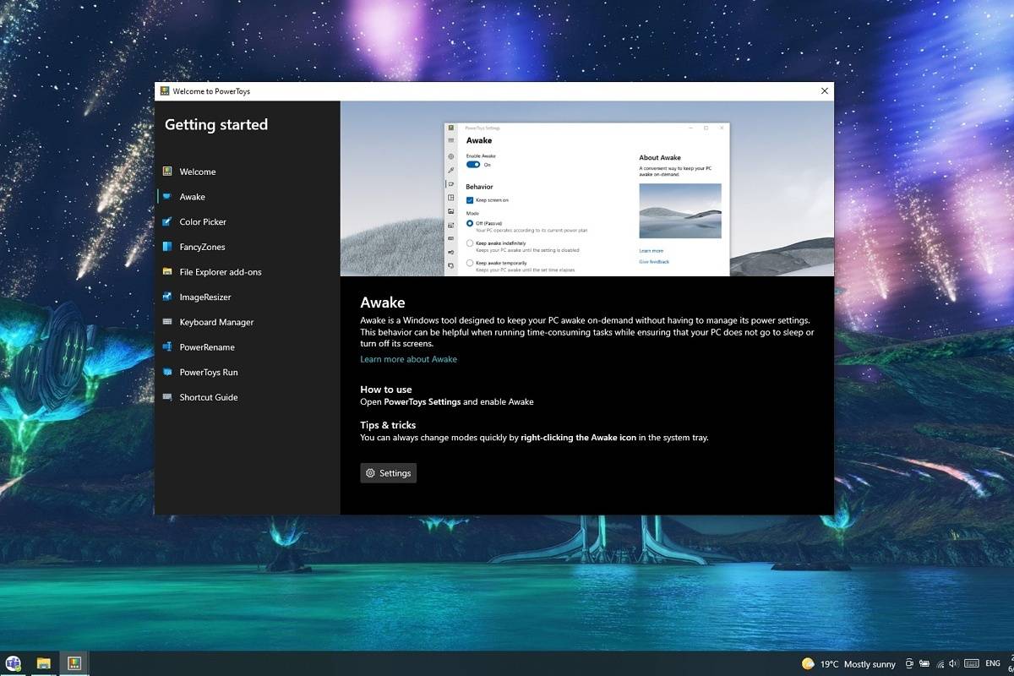Viewport: 1014px width, 676px height.
Task: Click the Settings button
Action: click(x=389, y=473)
